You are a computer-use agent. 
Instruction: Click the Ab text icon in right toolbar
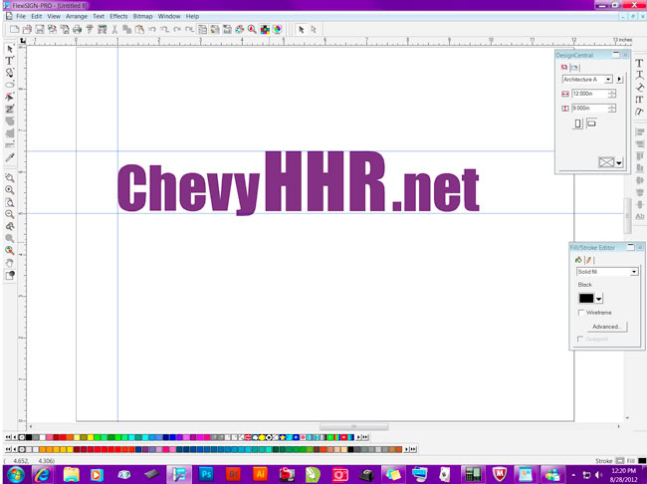(x=640, y=216)
